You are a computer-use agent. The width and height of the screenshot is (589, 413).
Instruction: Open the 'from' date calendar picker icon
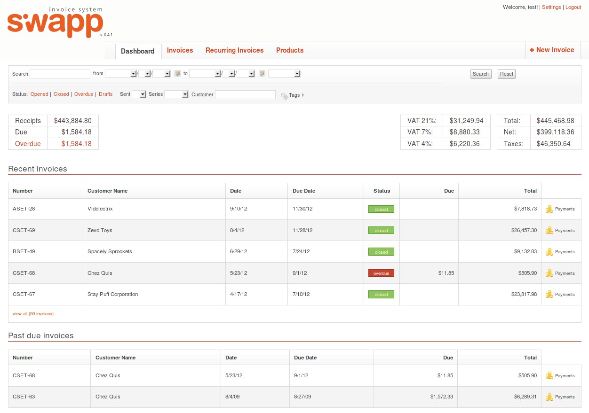pyautogui.click(x=178, y=74)
